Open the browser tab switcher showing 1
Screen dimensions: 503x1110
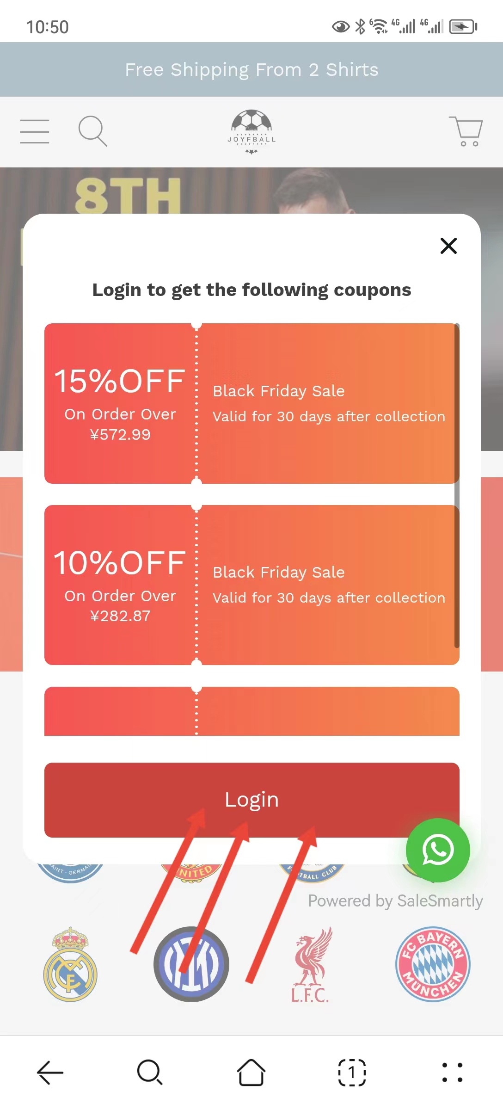[352, 1072]
